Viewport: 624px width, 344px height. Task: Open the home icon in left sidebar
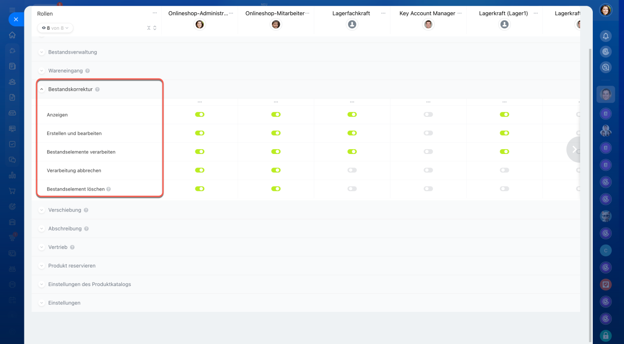pos(12,35)
